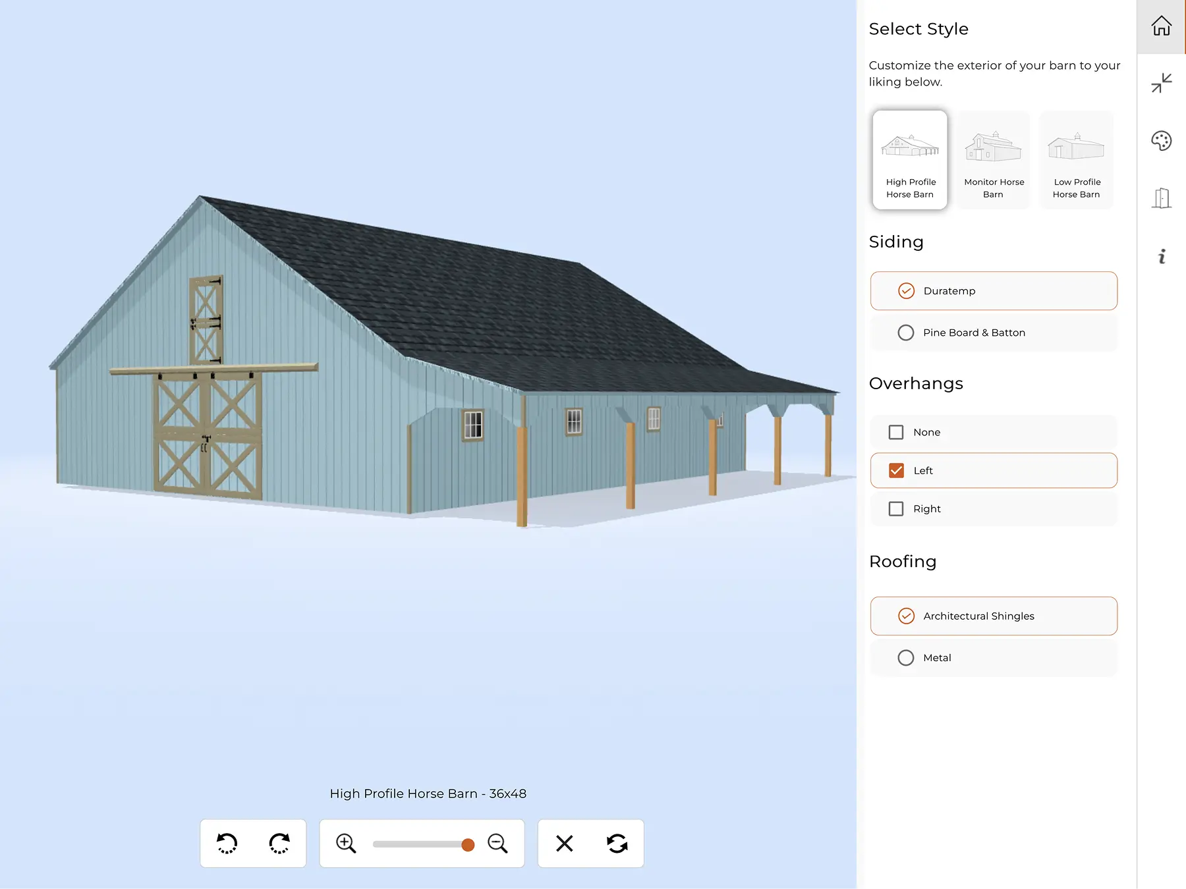Choose Metal roofing option
Screen dimensions: 1186x889
point(906,658)
